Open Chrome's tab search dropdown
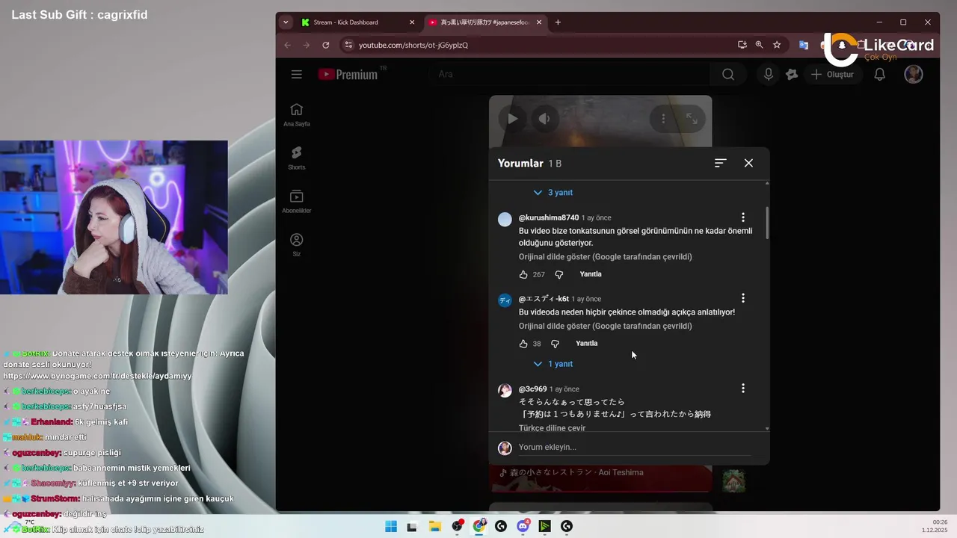957x538 pixels. click(286, 22)
